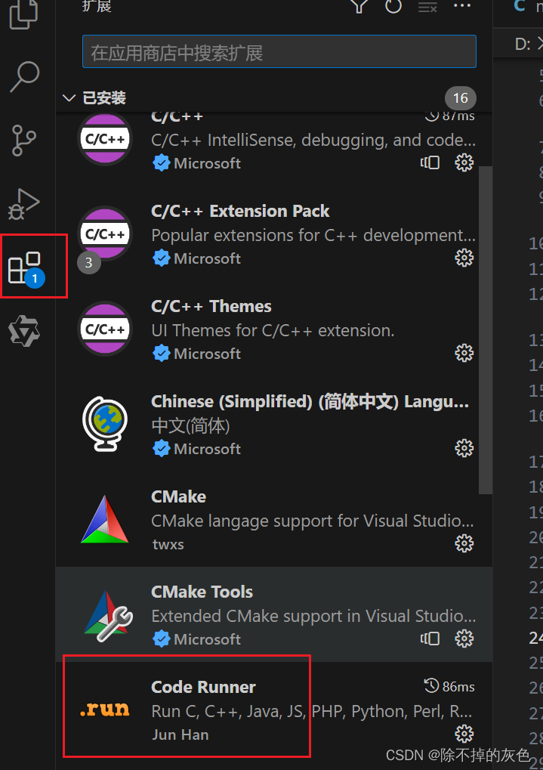This screenshot has width=543, height=770.
Task: Refresh the installed extensions list
Action: point(393,7)
